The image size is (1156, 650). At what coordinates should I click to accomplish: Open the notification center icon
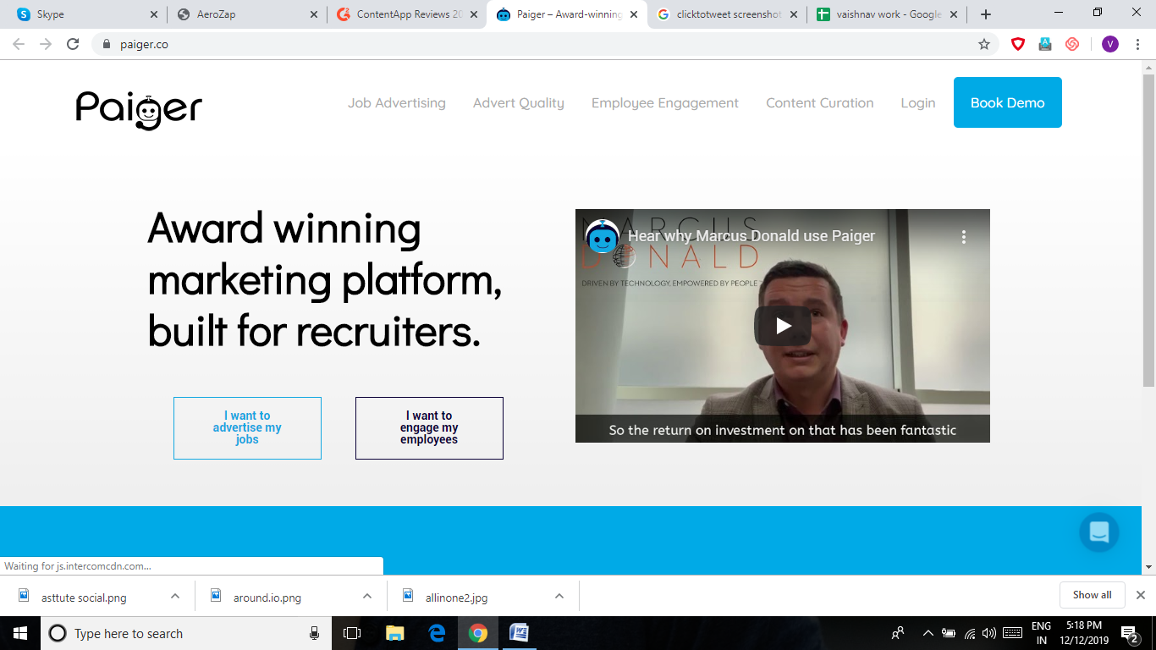1129,633
